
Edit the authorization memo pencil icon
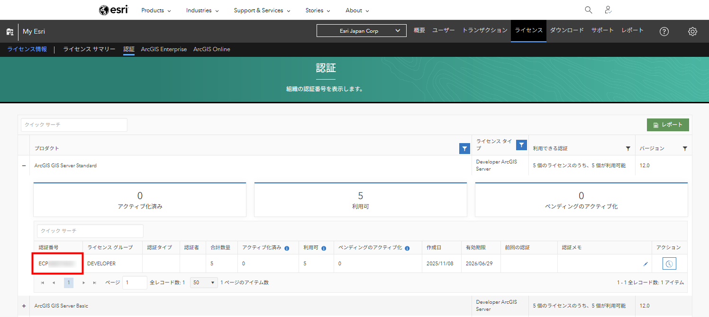point(645,264)
